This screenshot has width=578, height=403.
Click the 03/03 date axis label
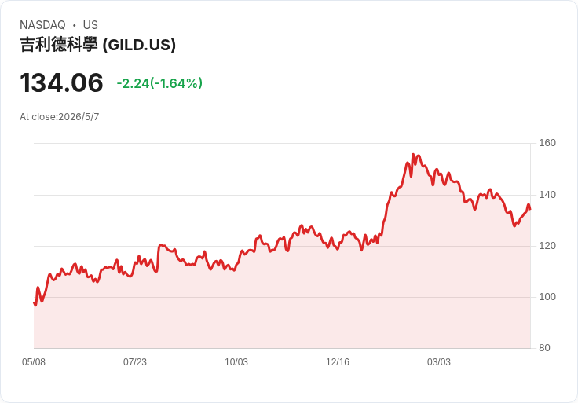439,362
